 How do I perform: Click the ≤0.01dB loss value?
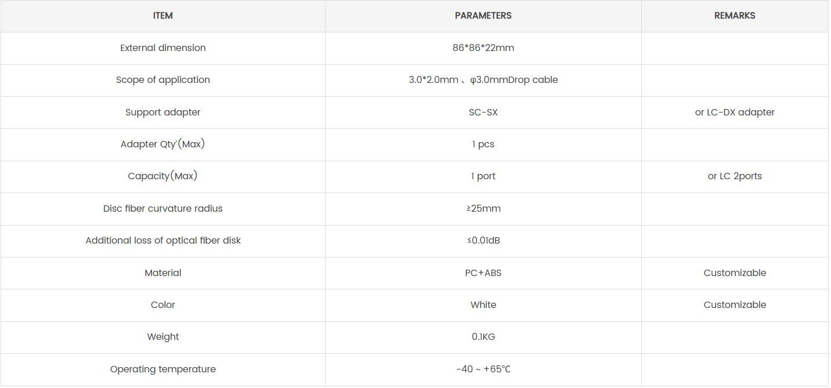click(x=483, y=241)
